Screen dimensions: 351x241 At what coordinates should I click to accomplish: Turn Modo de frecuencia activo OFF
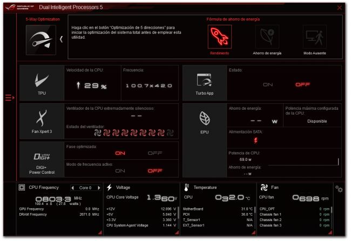pos(155,171)
